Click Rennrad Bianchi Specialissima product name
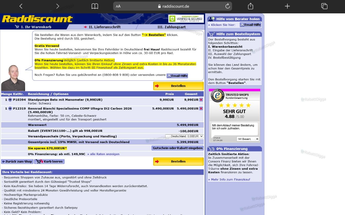Viewport: 345px width, 215px height. tap(80, 110)
